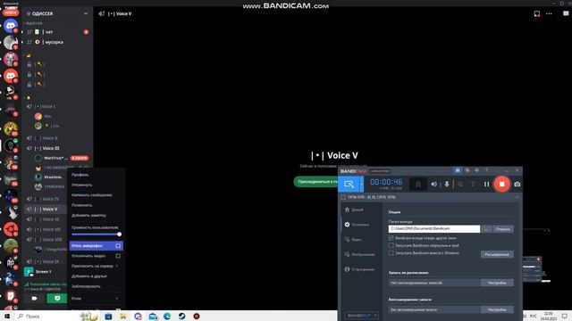Open Bandicam Home section

coord(354,210)
